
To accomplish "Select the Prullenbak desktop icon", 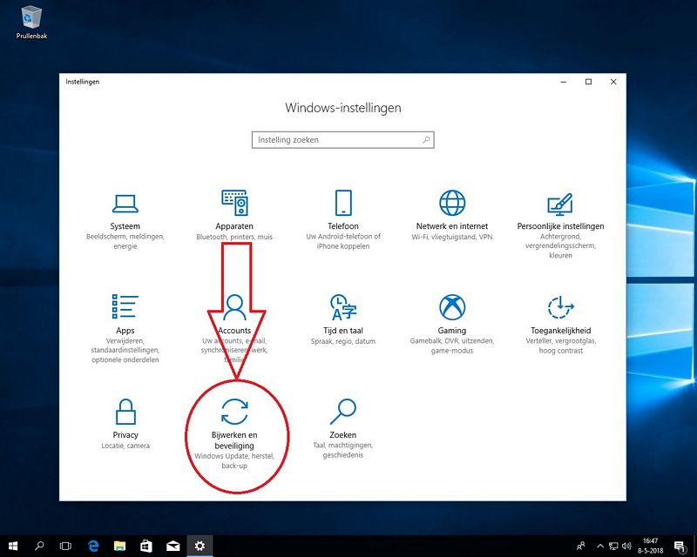I will pyautogui.click(x=31, y=23).
